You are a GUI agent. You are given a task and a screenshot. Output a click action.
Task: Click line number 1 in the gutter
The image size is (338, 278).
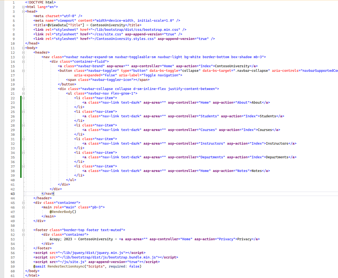click(14, 2)
